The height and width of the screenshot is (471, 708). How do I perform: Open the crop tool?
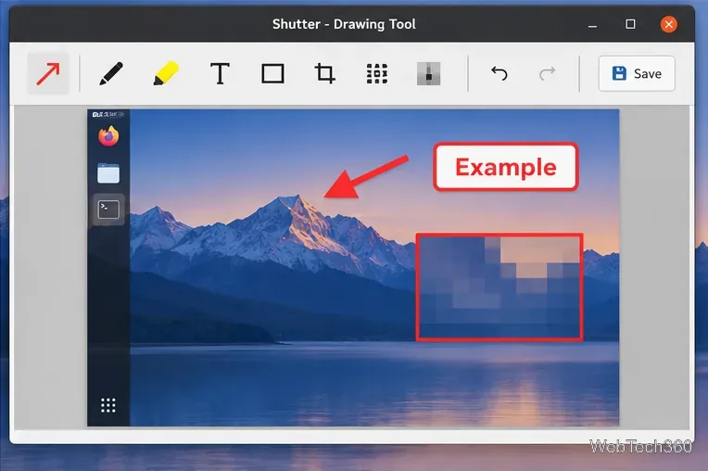(324, 73)
